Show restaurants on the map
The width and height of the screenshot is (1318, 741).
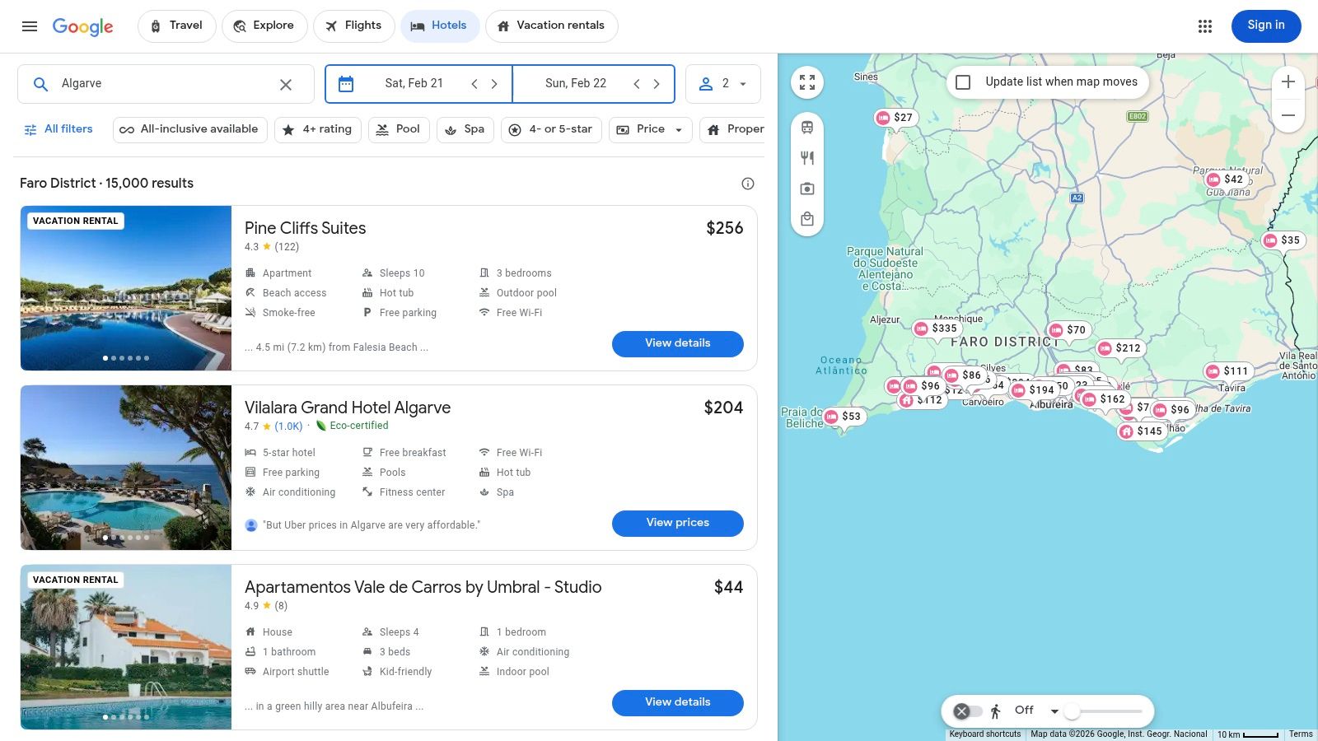(807, 158)
